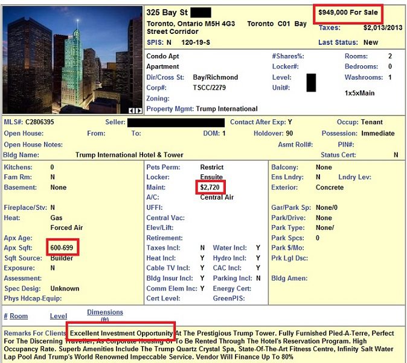The width and height of the screenshot is (407, 363).
Task: Click the Energy Cert label
Action: [x=232, y=289]
